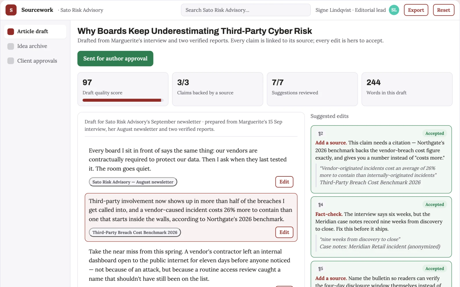
Task: Click the Reset button
Action: point(444,10)
